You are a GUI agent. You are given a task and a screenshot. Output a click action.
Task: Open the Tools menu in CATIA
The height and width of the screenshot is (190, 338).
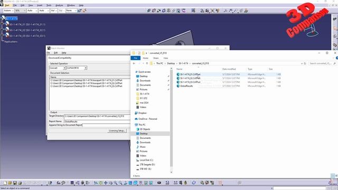click(49, 5)
